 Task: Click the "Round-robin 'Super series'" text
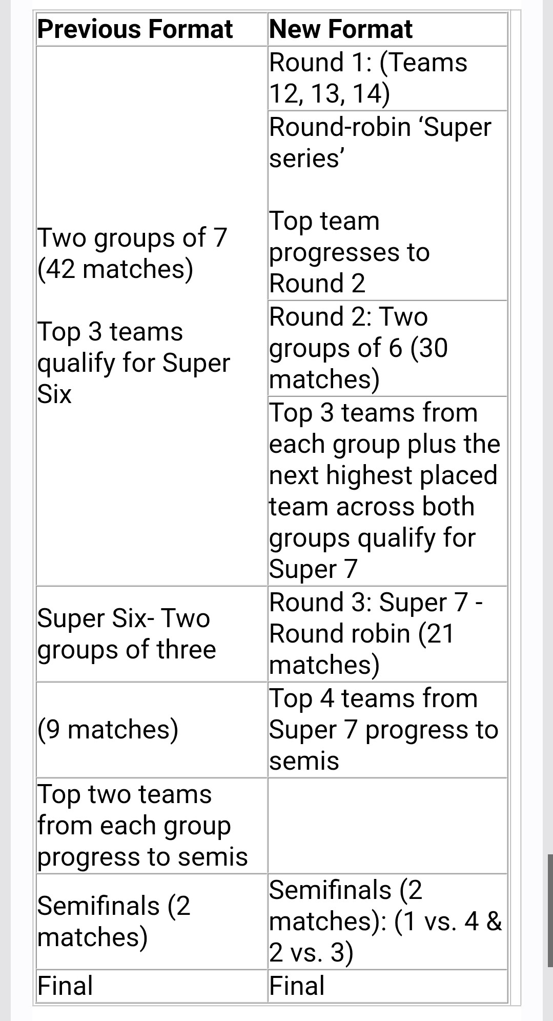[380, 143]
